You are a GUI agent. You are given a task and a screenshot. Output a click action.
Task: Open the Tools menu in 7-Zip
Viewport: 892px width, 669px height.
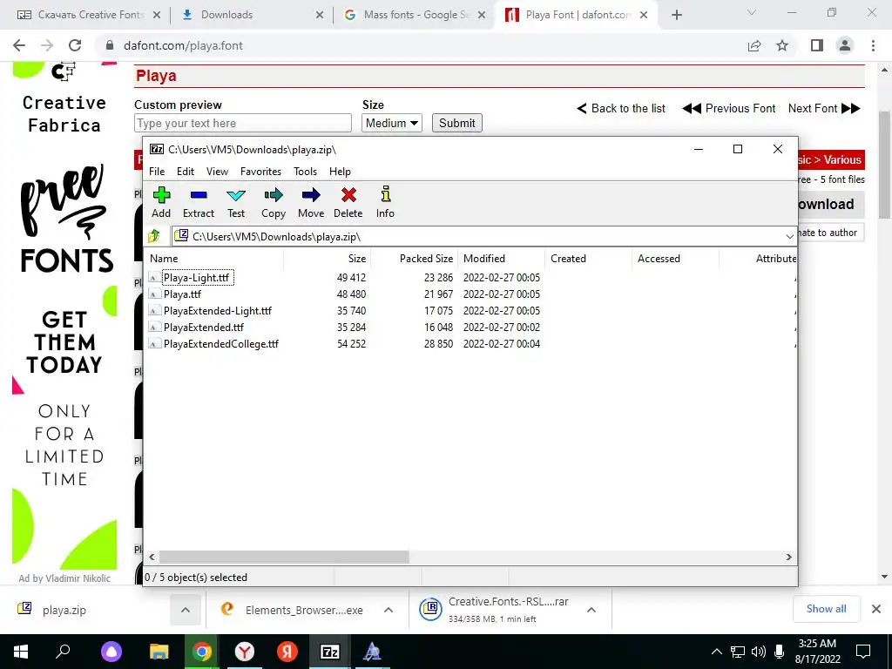pyautogui.click(x=305, y=172)
